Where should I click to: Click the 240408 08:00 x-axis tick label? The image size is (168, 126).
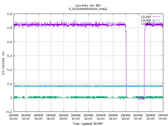(x=63, y=117)
